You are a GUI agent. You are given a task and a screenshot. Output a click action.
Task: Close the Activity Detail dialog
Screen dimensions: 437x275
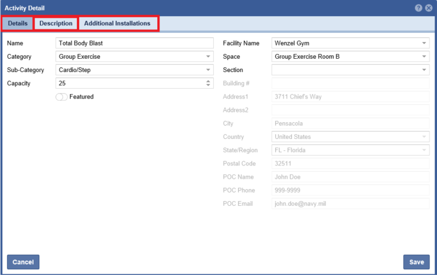click(x=428, y=8)
